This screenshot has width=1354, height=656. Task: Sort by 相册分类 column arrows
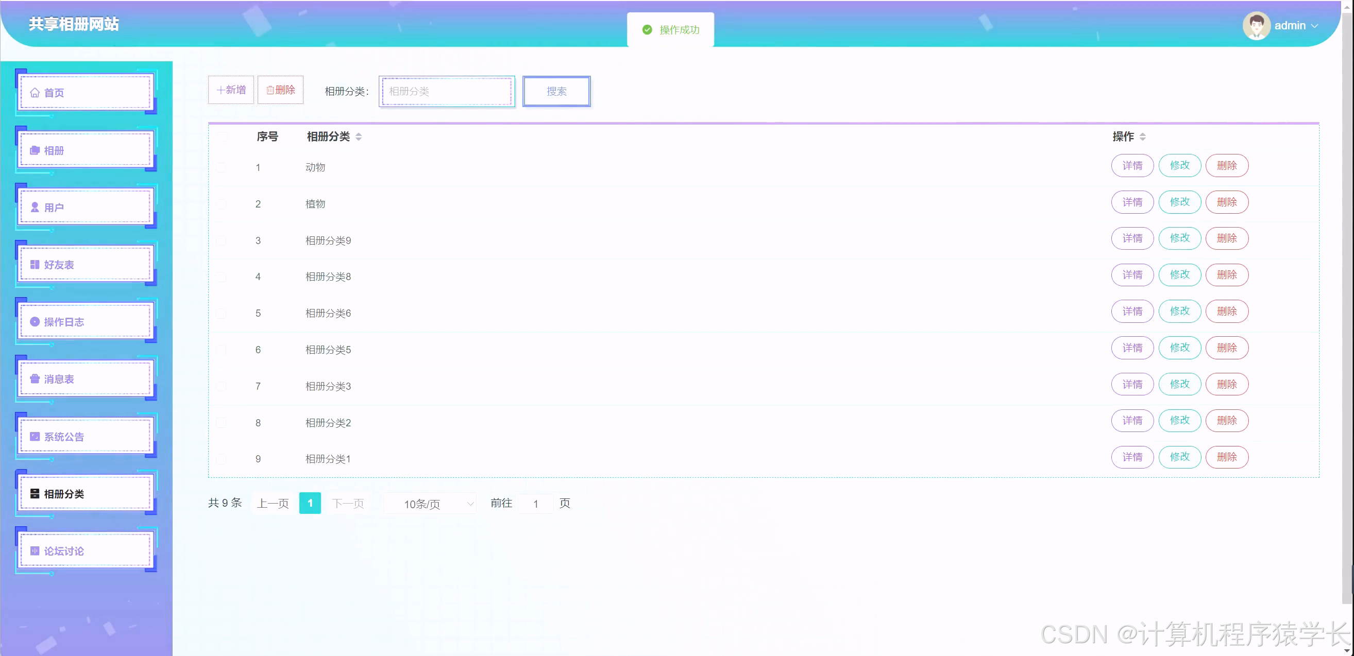(x=359, y=136)
